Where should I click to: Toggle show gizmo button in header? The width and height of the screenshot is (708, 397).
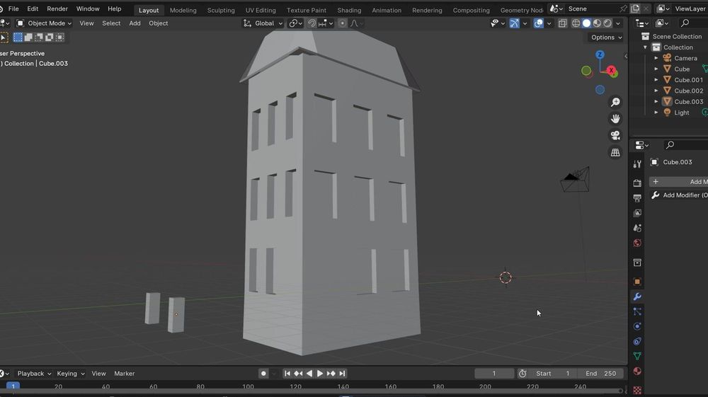click(x=515, y=23)
